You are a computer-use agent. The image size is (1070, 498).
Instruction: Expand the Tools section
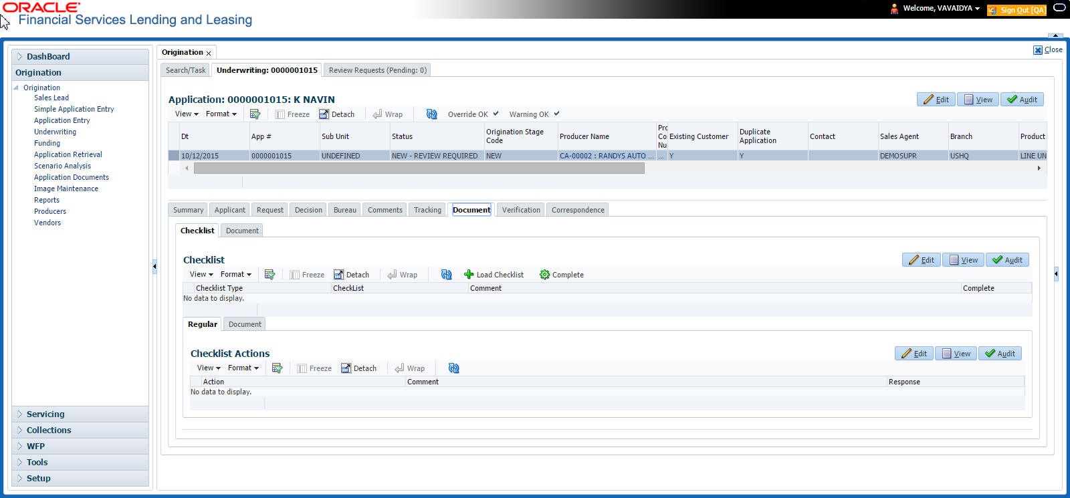tap(80, 463)
